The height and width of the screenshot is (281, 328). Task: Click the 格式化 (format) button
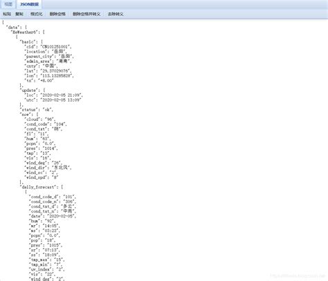tap(37, 14)
